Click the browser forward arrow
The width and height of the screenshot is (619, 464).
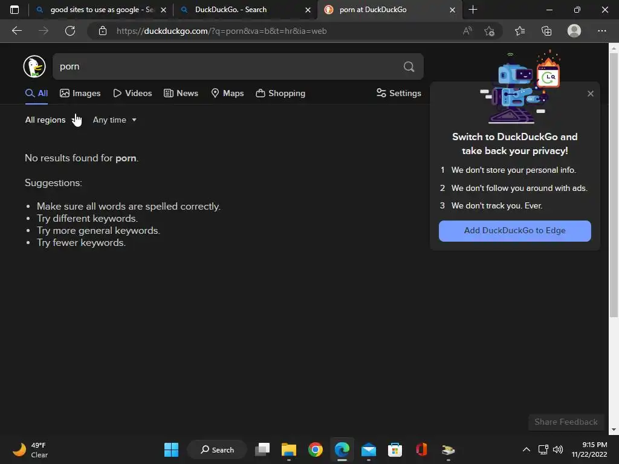[44, 31]
